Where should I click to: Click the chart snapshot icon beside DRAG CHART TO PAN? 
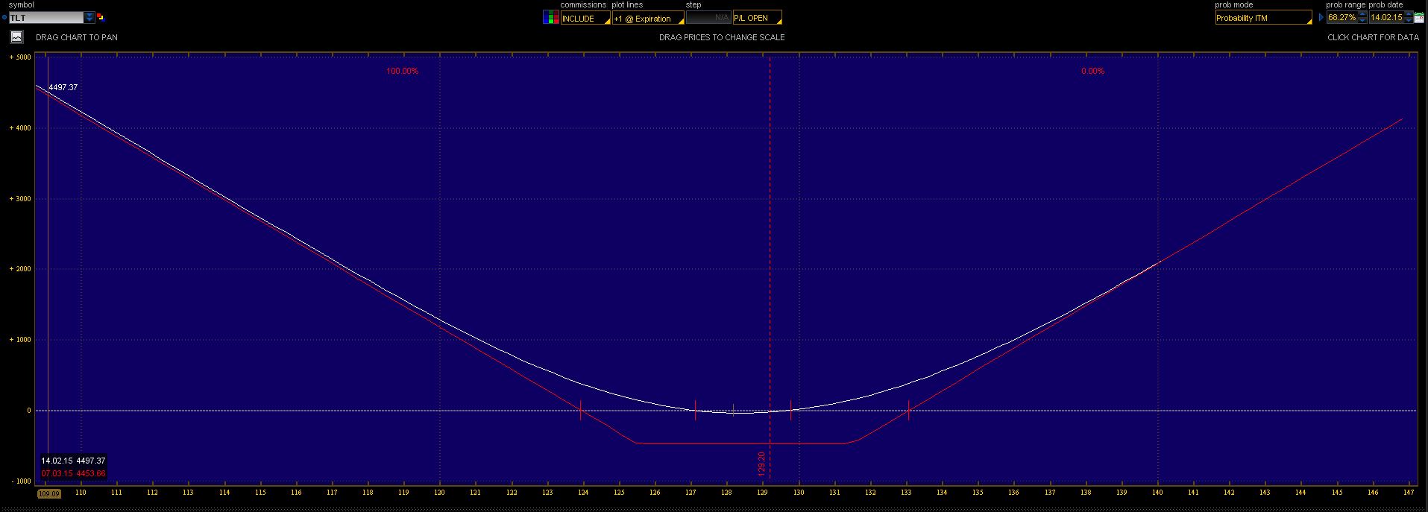coord(16,37)
